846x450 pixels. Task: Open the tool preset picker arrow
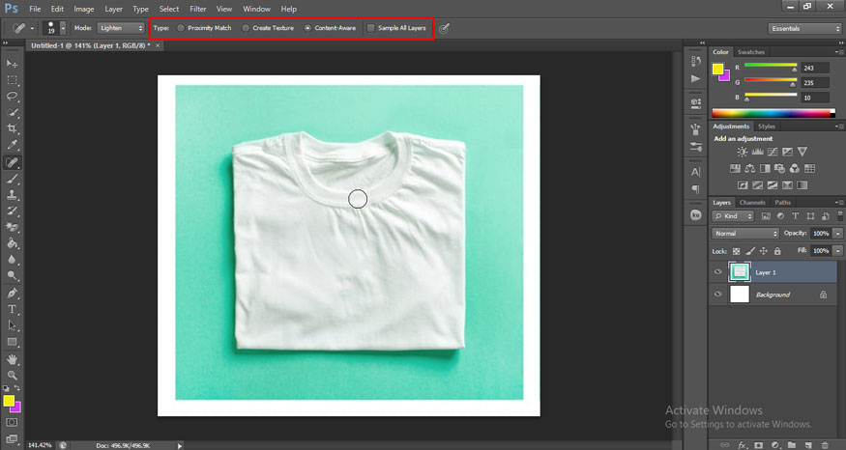tap(32, 28)
